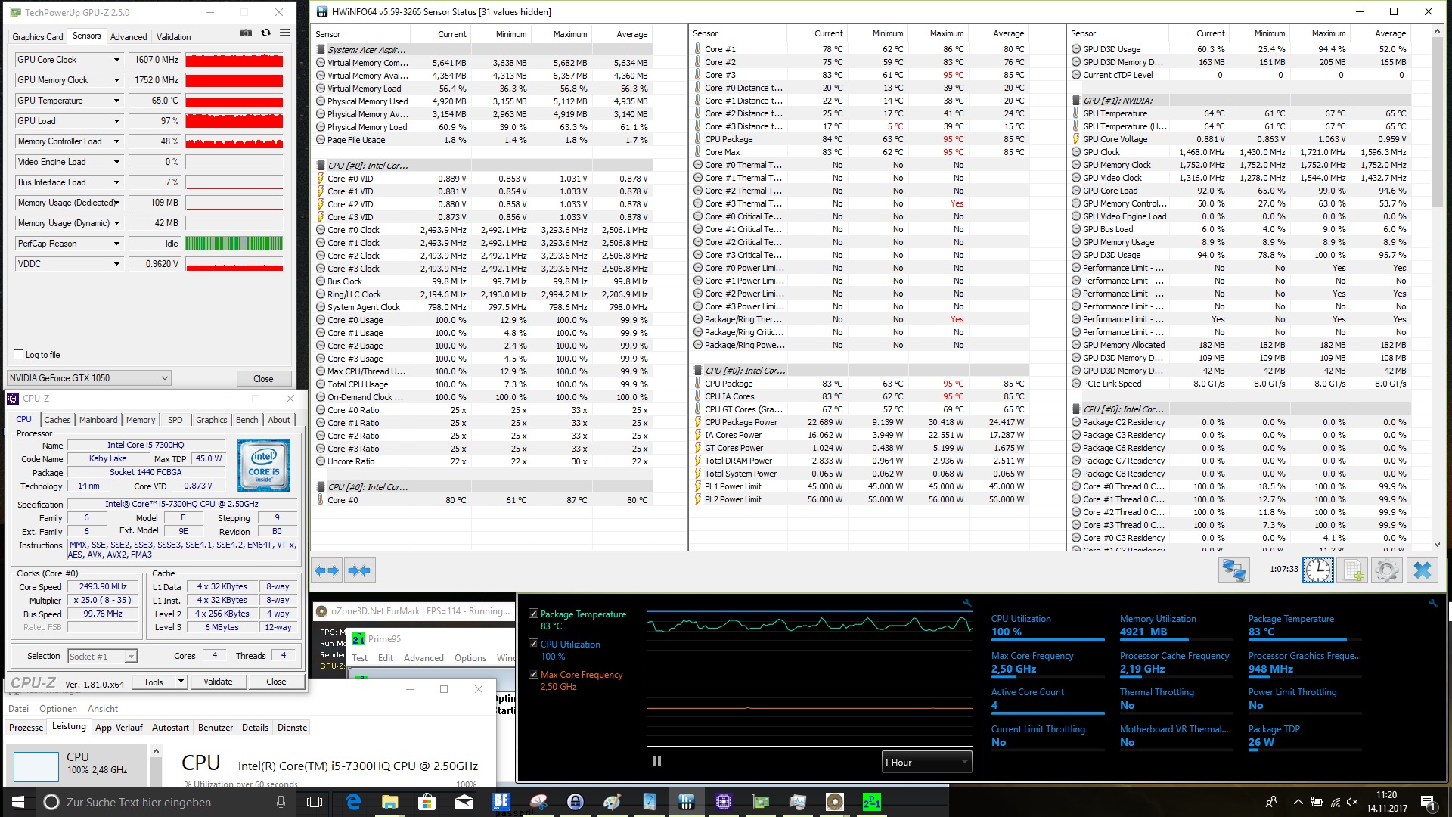Uncheck Package Temperature in the graph legend

(534, 614)
